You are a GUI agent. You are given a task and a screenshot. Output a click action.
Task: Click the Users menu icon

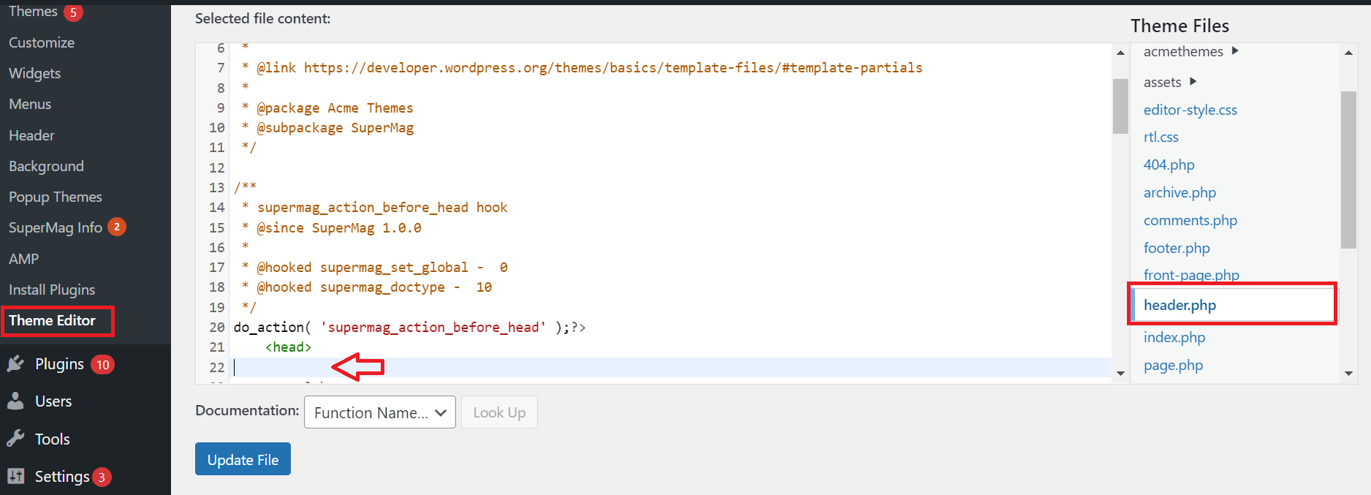15,401
